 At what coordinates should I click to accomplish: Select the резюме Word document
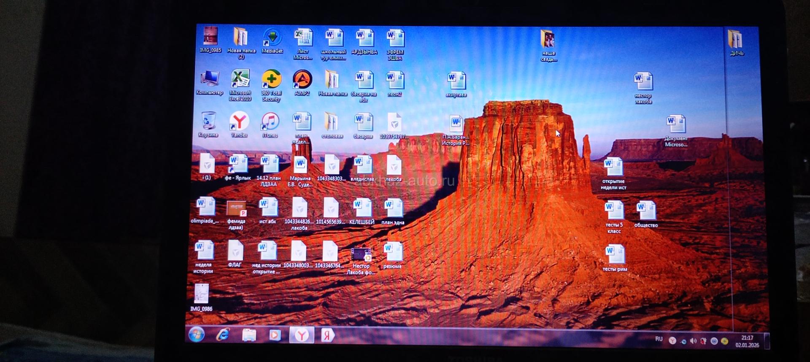tap(393, 253)
